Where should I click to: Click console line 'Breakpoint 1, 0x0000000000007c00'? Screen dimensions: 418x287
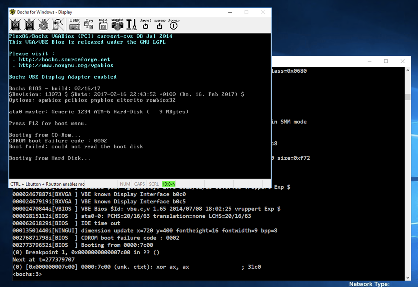[86, 252]
